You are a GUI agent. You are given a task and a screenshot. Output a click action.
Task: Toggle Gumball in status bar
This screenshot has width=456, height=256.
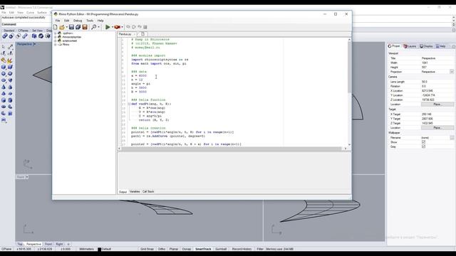(221, 249)
